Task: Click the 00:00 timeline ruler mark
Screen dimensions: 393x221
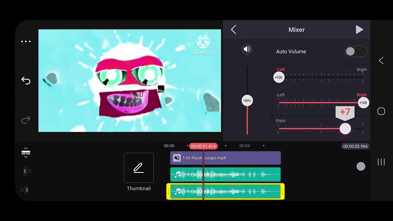Action: click(169, 146)
